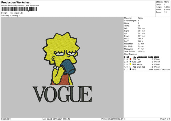This screenshot has height=121, width=171.
Task: Click the 'EndX:' label
Action: click(127, 39)
